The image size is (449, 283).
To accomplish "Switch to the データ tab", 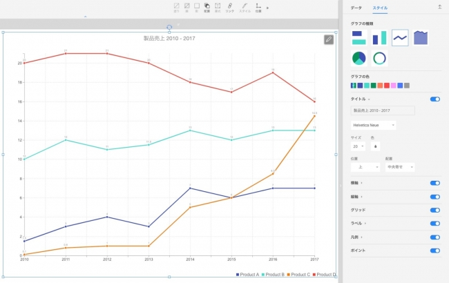I will click(x=356, y=8).
